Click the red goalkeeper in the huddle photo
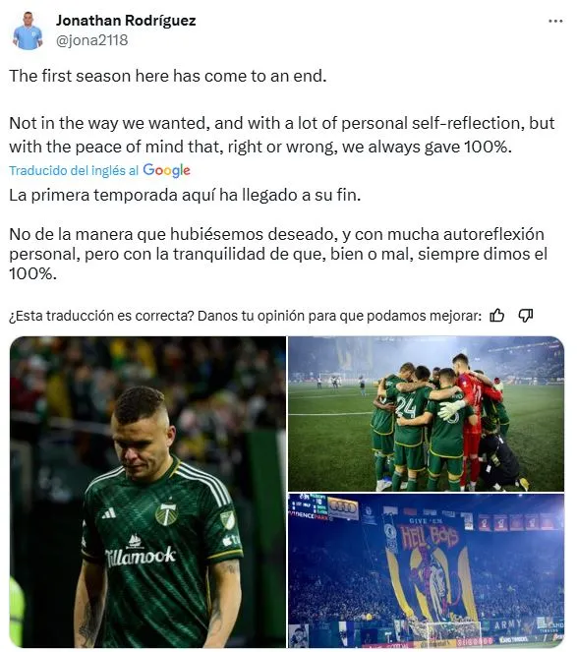The width and height of the screenshot is (577, 652). pyautogui.click(x=474, y=420)
